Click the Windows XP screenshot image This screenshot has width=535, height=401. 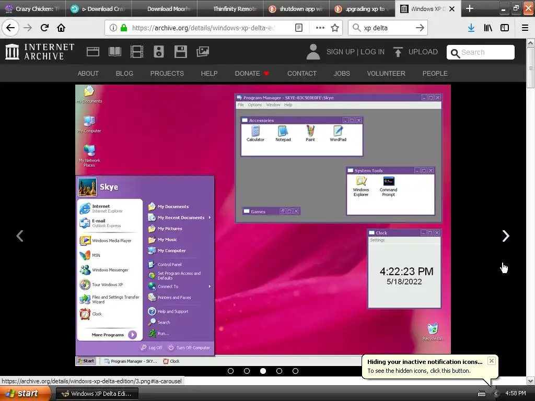coord(263,225)
